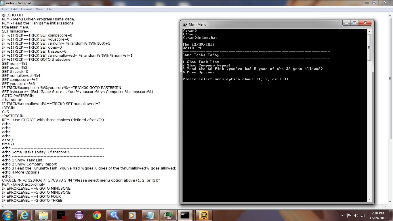Click the Eclipse icon in the taskbar

79,215
